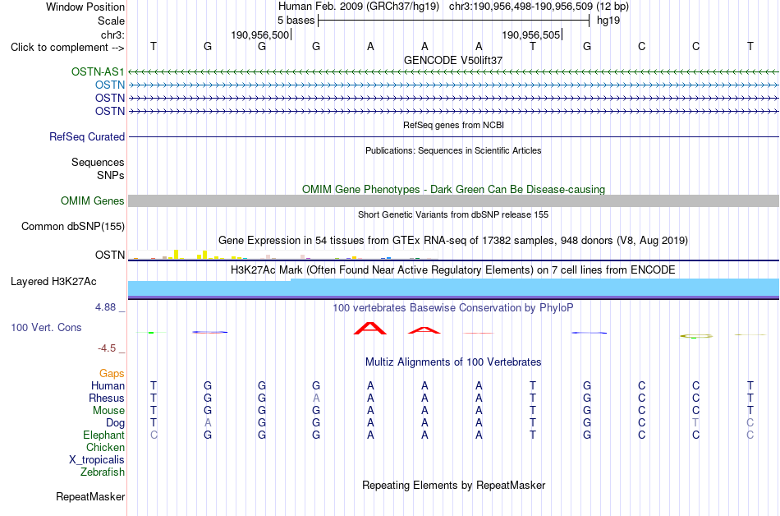
Task: Click the SNPs track label
Action: (111, 175)
